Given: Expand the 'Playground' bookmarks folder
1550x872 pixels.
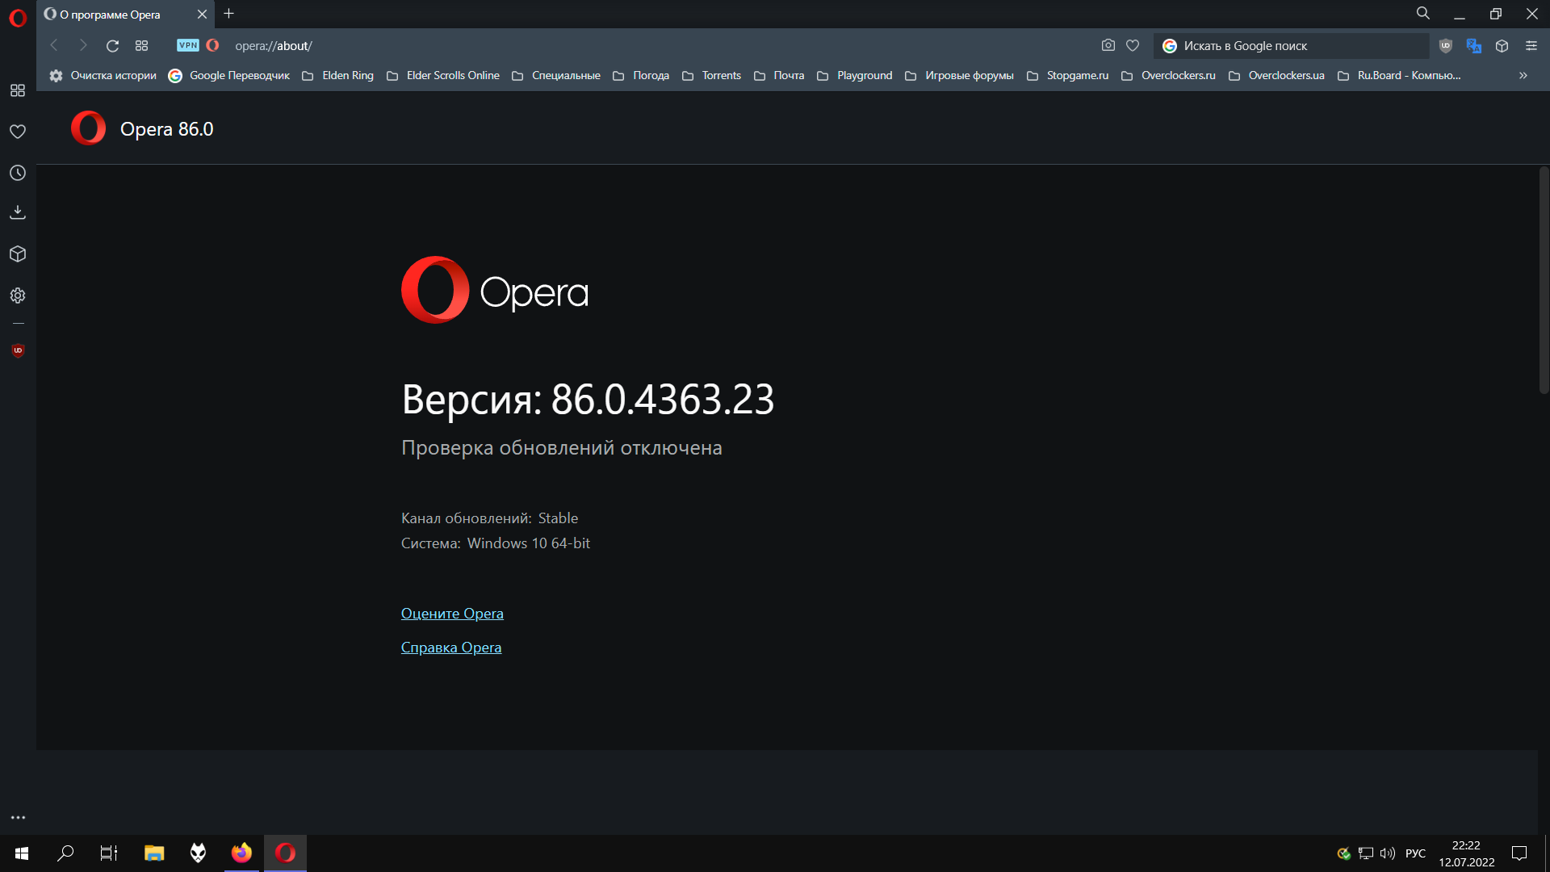Looking at the screenshot, I should coord(855,75).
